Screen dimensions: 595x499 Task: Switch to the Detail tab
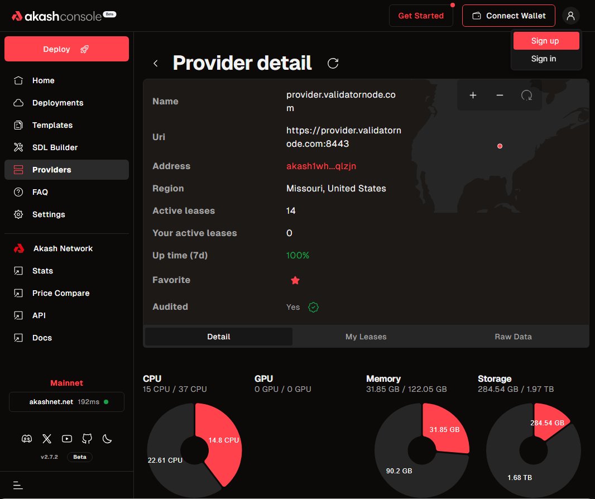coord(219,337)
